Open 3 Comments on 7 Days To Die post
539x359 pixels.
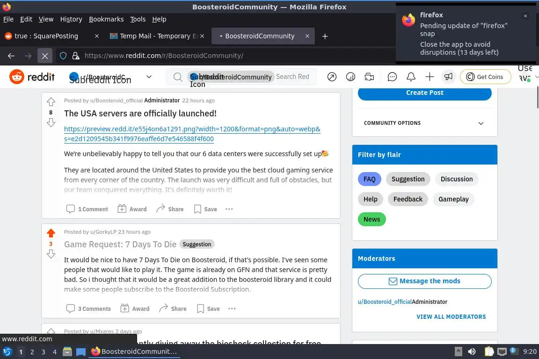(x=88, y=309)
